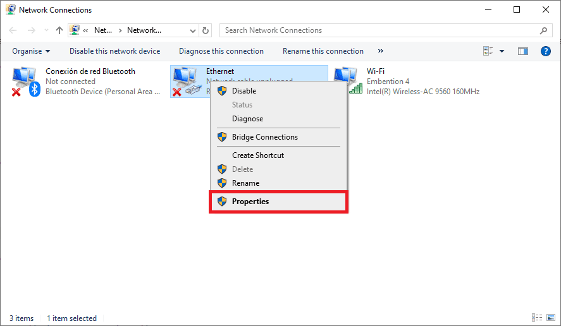Switch to details view in status bar
The height and width of the screenshot is (326, 561).
click(537, 318)
